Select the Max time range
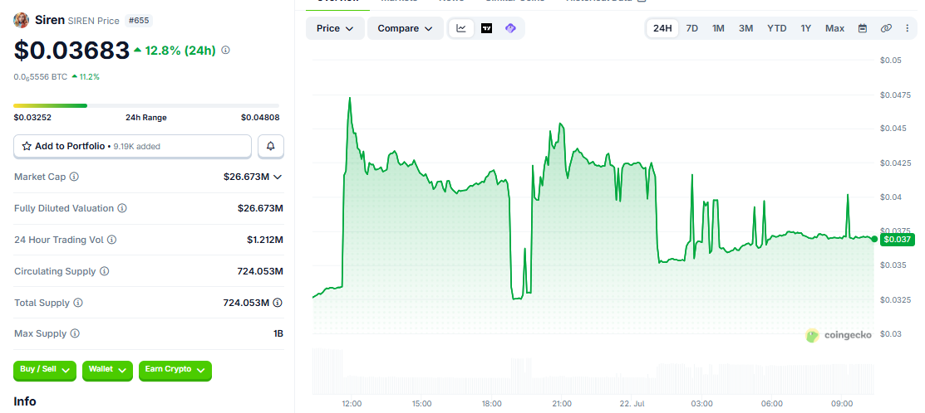 point(834,28)
